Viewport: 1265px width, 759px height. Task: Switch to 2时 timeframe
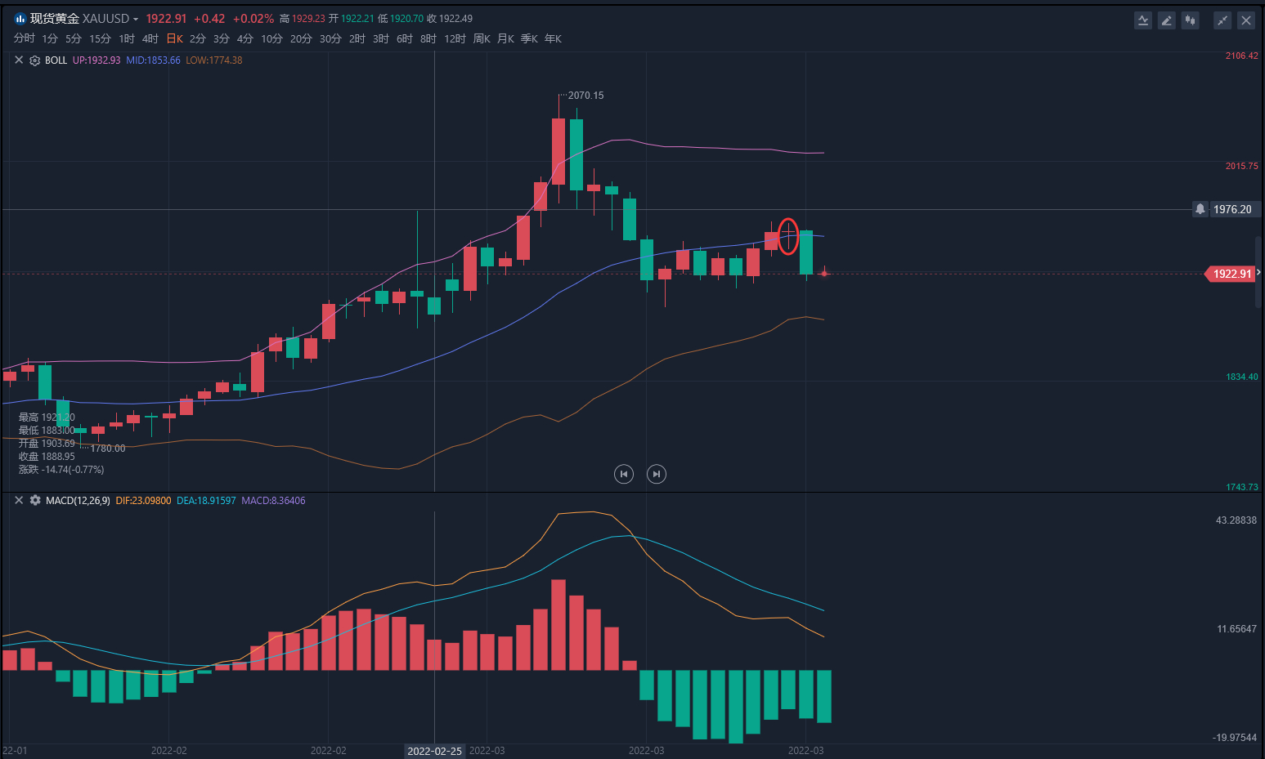pyautogui.click(x=357, y=38)
